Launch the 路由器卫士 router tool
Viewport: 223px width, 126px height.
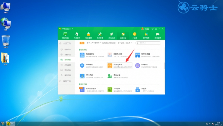pos(92,55)
